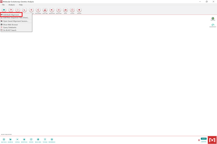This screenshot has width=217, height=144.
Task: Open the Ancestors toolbar icon
Action: click(x=52, y=10)
